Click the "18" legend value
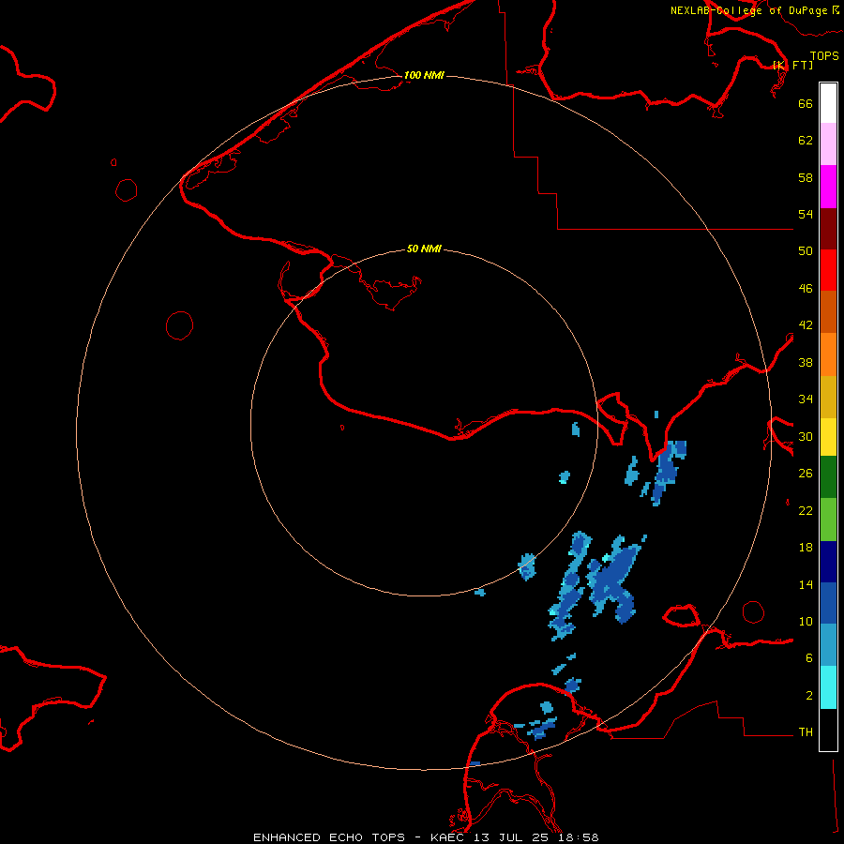Viewport: 844px width, 844px height. [x=806, y=548]
